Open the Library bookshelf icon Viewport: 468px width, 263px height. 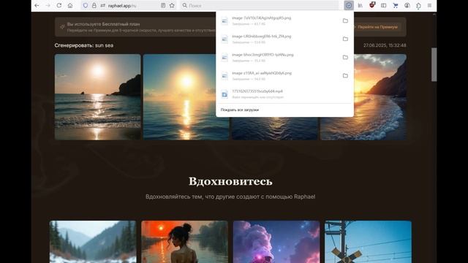[361, 5]
